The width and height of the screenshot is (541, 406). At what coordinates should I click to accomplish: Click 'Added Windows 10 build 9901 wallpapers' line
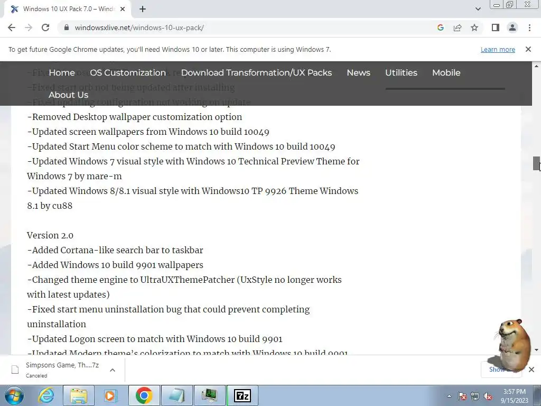coord(115,265)
